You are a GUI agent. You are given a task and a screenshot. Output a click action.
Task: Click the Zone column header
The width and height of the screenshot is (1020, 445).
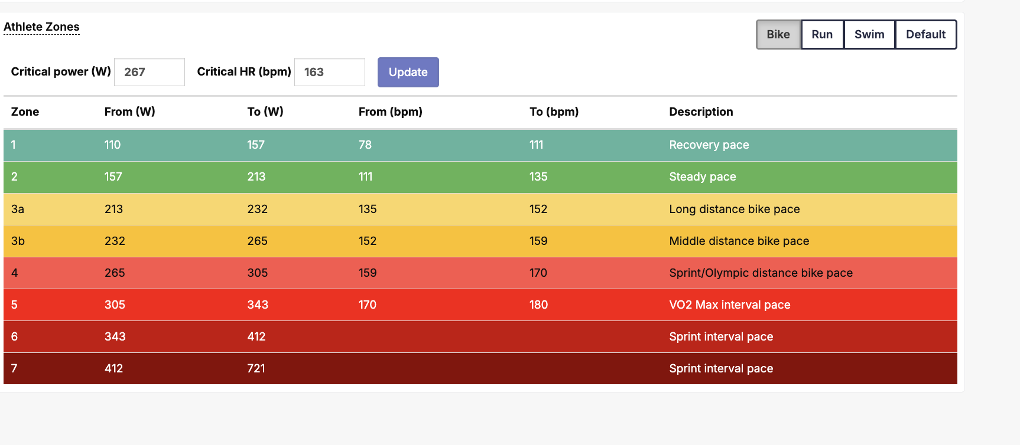25,112
